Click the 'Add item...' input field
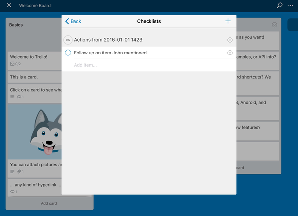 coord(149,65)
